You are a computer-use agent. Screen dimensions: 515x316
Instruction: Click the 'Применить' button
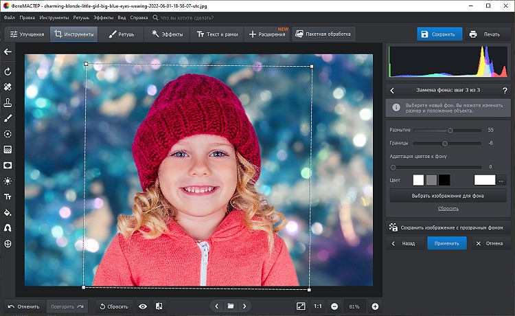pyautogui.click(x=446, y=243)
